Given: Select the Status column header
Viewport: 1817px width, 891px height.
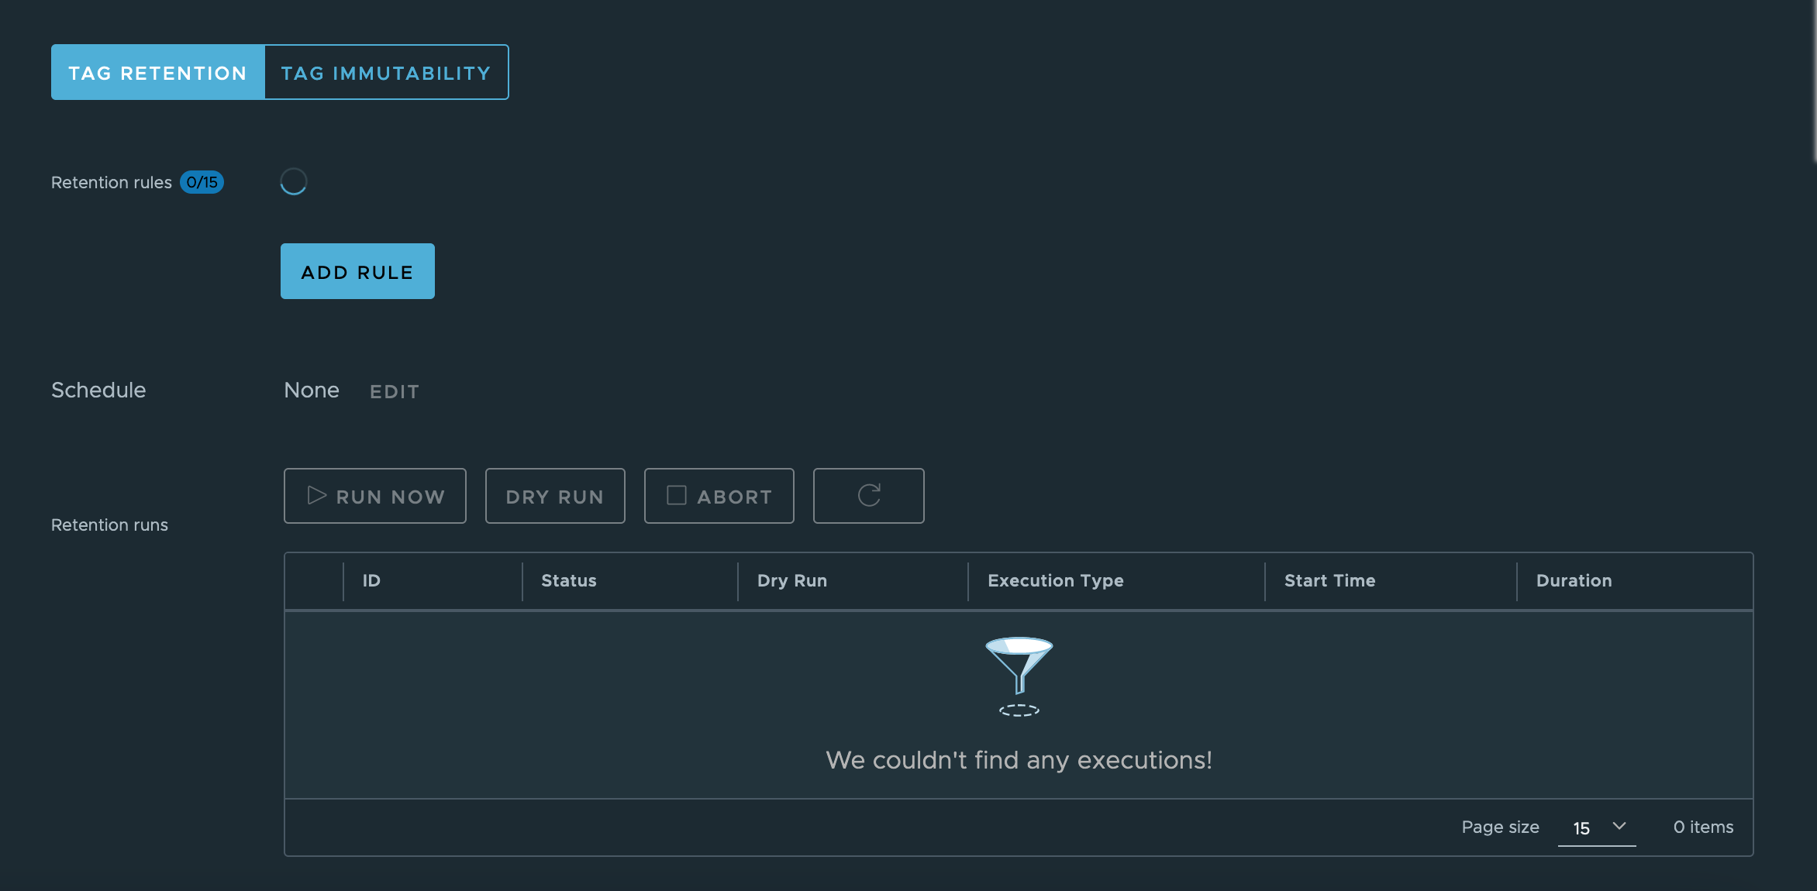Looking at the screenshot, I should pyautogui.click(x=568, y=580).
